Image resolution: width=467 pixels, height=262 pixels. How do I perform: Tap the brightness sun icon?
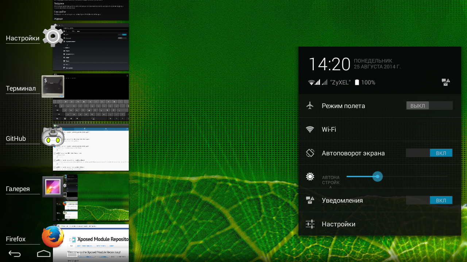tap(310, 177)
